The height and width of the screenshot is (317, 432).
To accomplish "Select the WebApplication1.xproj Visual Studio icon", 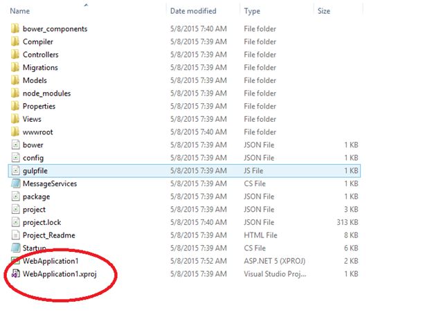I will [x=16, y=274].
